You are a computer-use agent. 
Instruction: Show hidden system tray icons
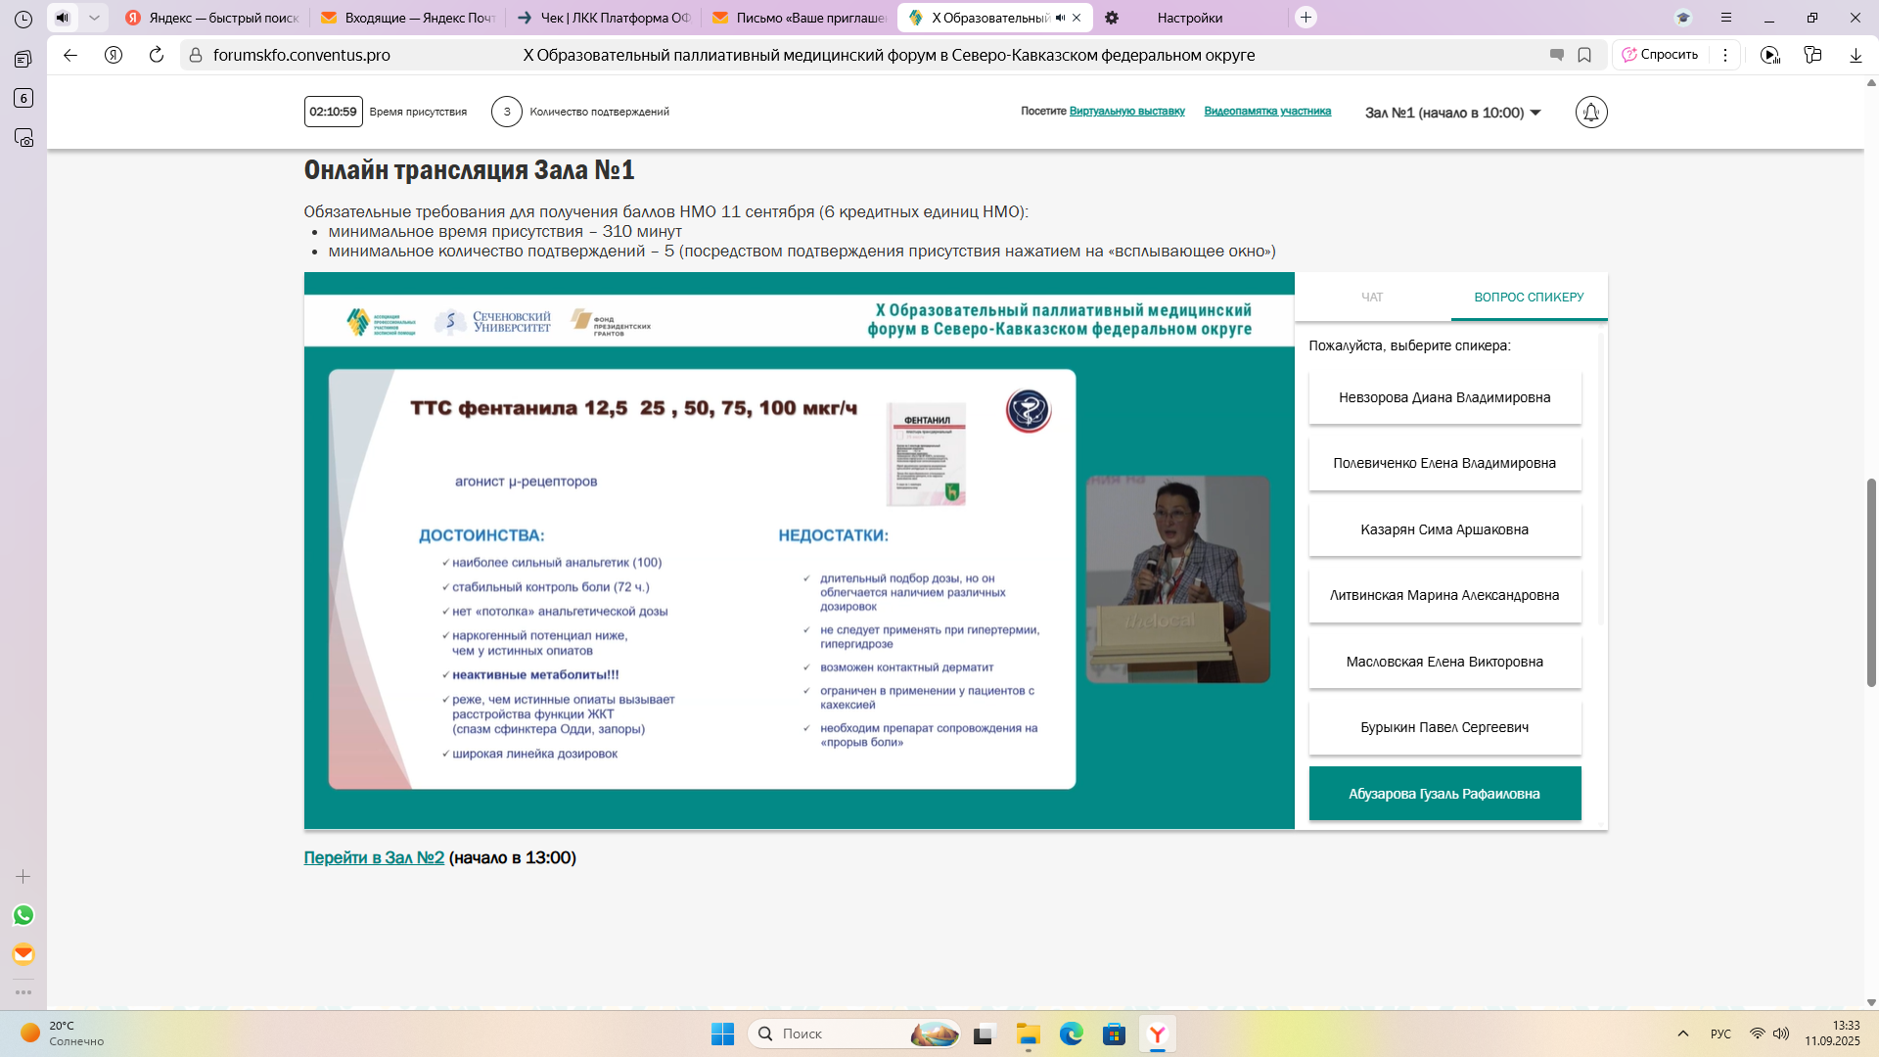point(1683,1034)
